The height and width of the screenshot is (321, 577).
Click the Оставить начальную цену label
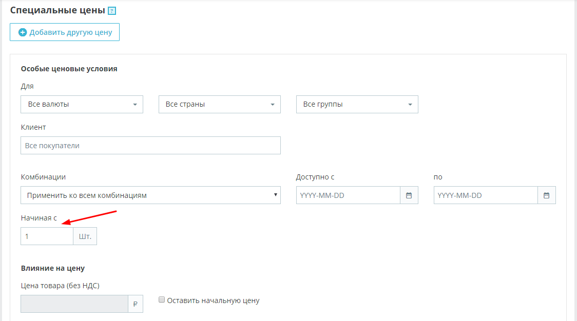213,300
